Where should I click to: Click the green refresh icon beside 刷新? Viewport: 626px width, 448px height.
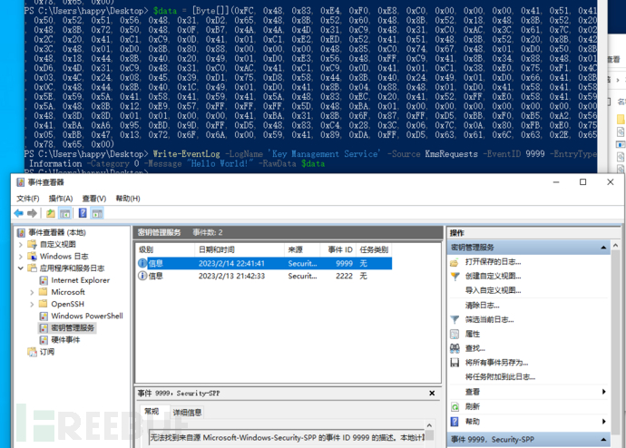tap(455, 406)
